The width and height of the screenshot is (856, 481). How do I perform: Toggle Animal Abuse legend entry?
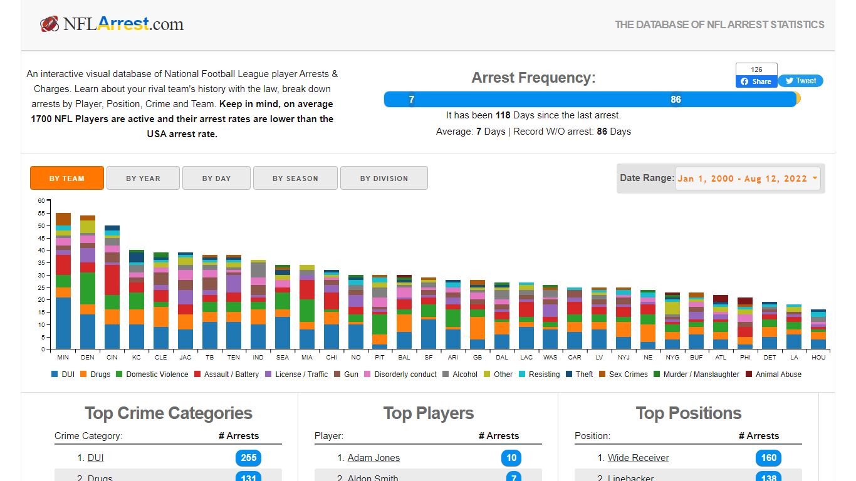click(x=773, y=375)
